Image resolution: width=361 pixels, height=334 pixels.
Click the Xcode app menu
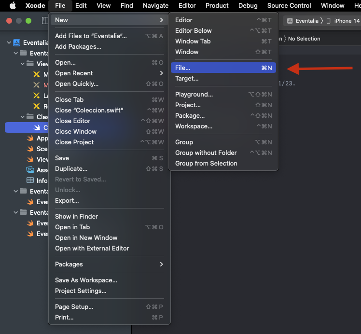click(35, 5)
